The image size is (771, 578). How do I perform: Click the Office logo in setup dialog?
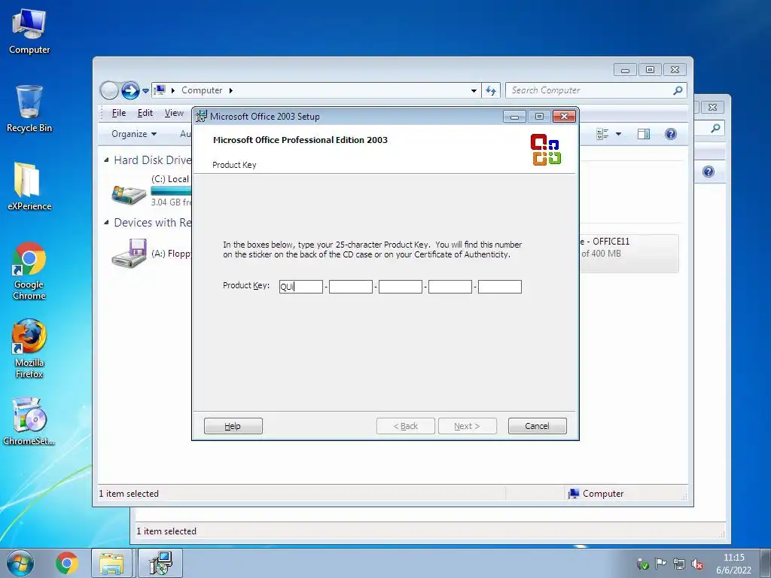coord(546,150)
